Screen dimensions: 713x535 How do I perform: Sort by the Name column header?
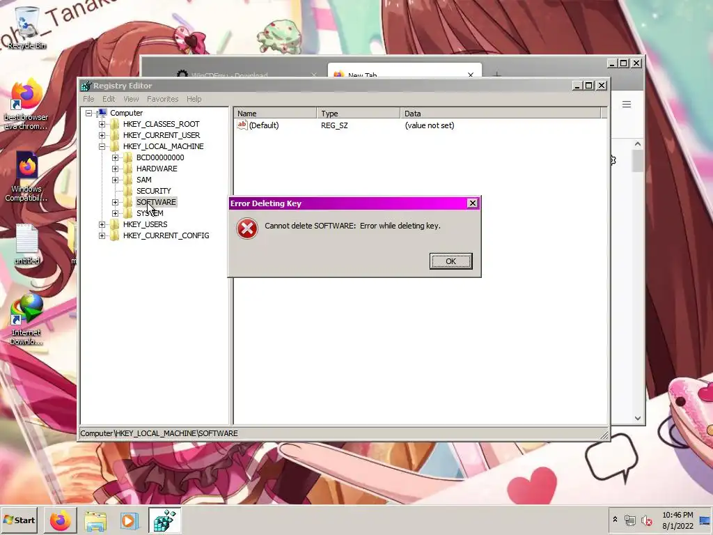275,114
